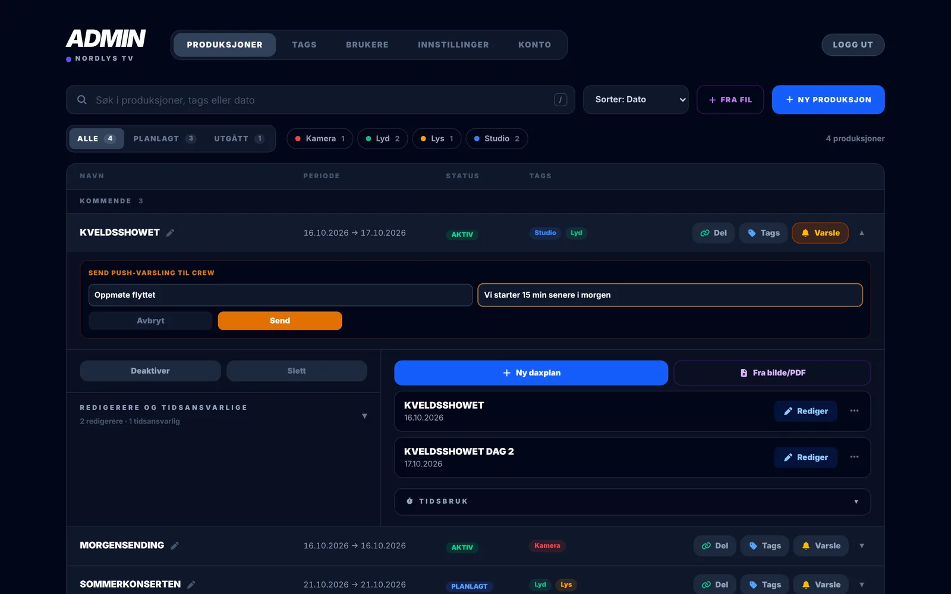This screenshot has width=951, height=594.
Task: Open the Sorter: Dato dropdown
Action: tap(636, 100)
